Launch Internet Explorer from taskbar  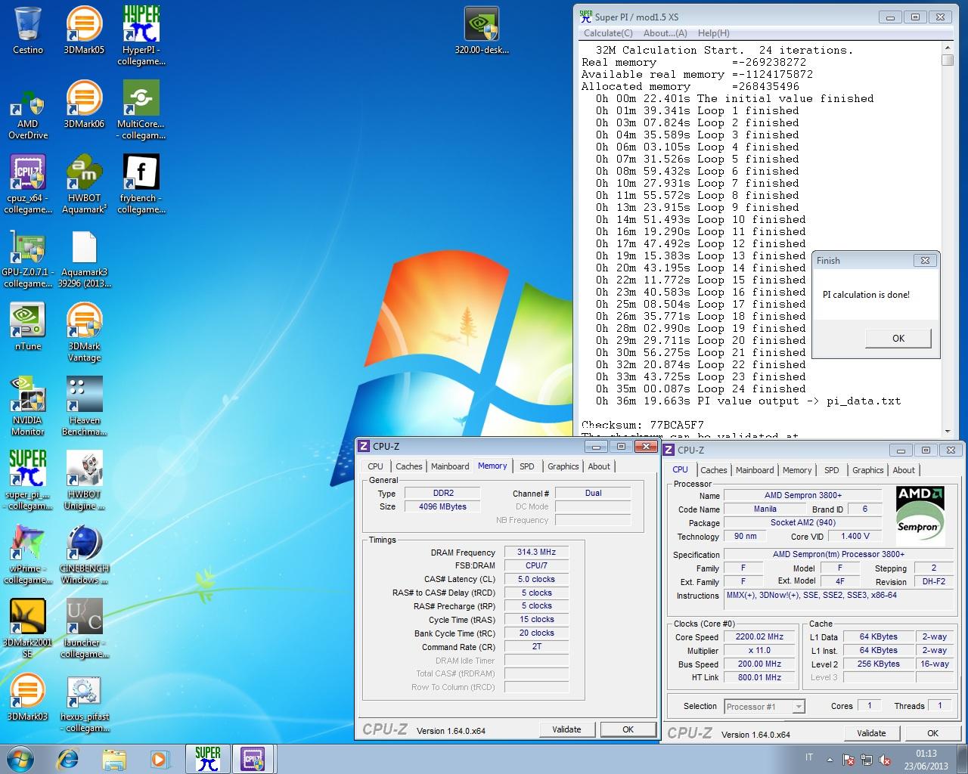68,759
